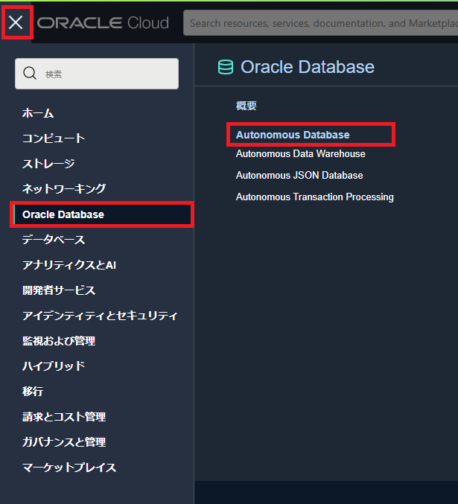Open ストレージ menu category
The image size is (458, 504).
[48, 164]
